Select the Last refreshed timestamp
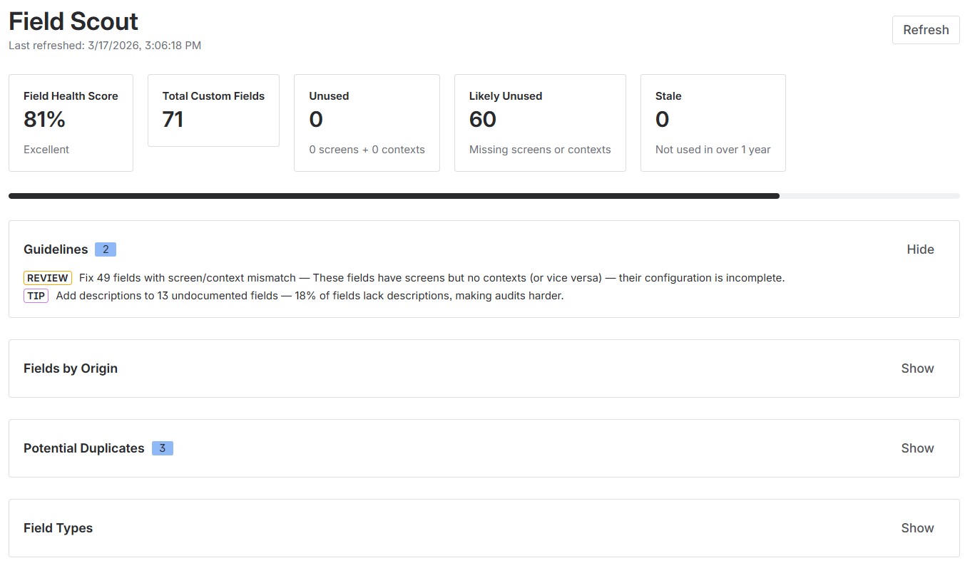Screen dimensions: 970x568 pyautogui.click(x=105, y=45)
